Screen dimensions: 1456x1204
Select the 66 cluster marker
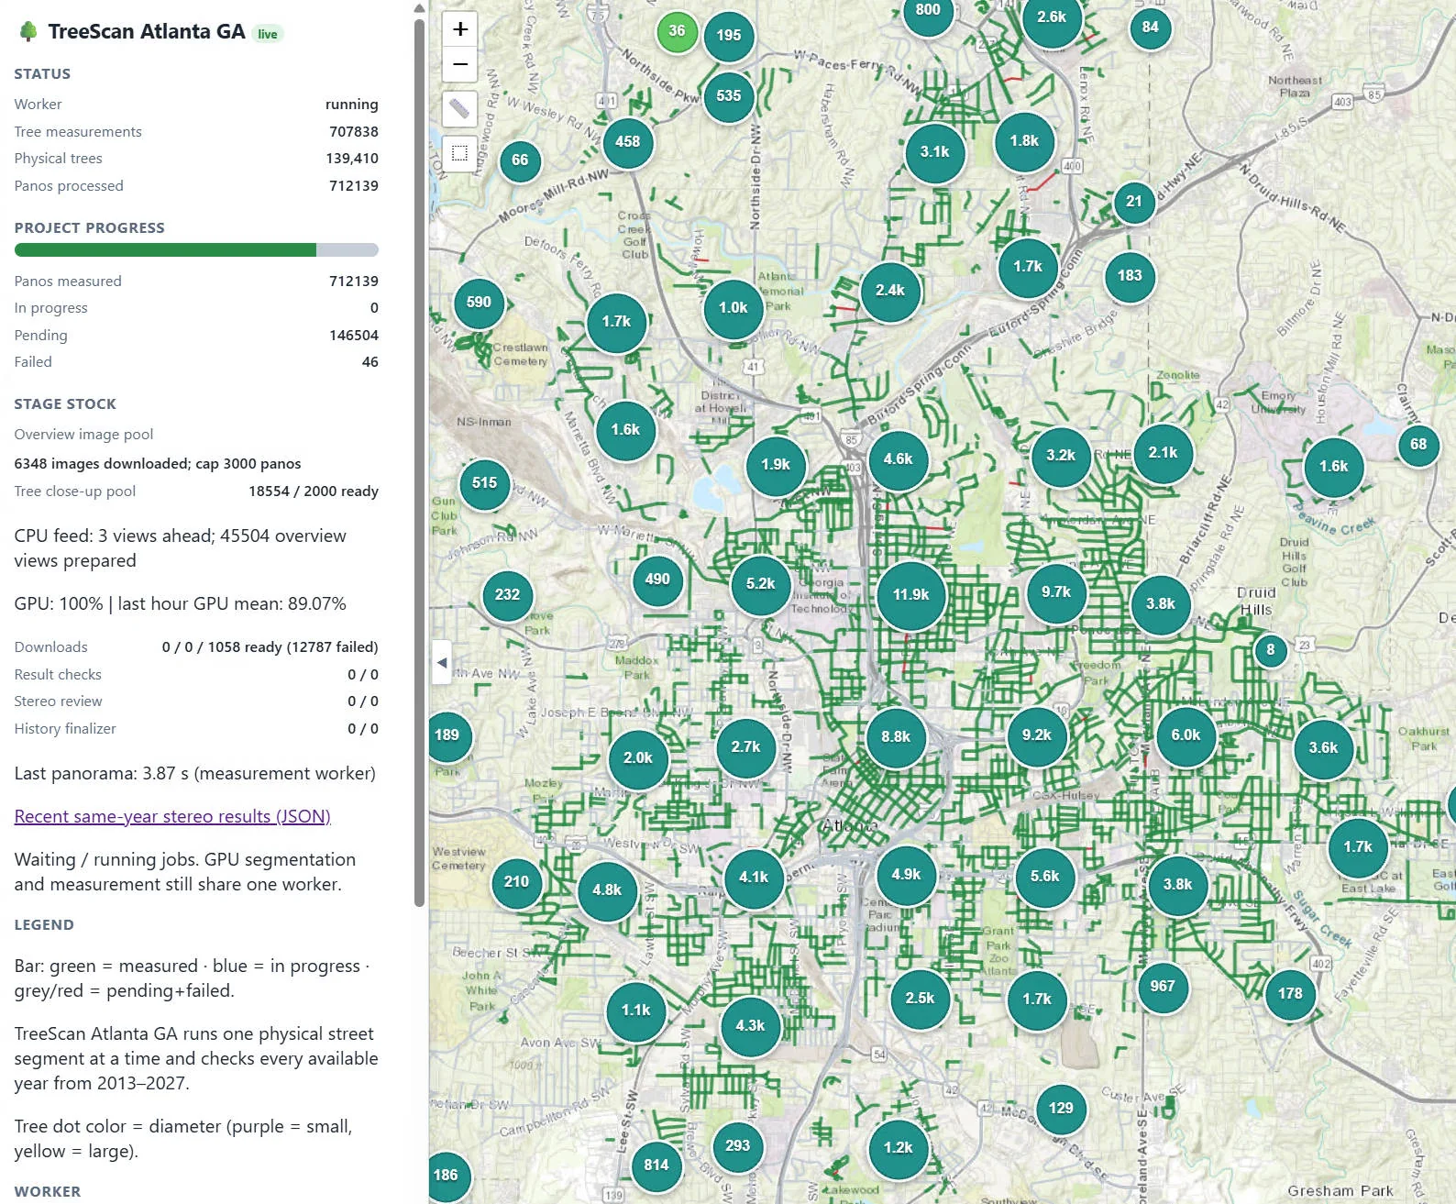point(520,160)
